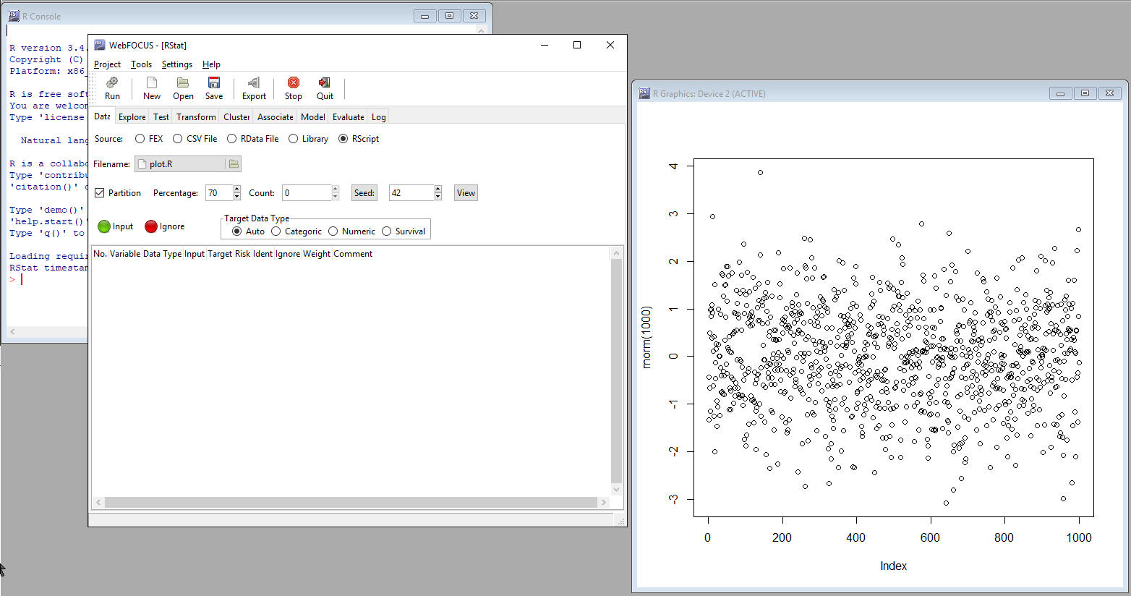Switch to the Test tab

tap(161, 117)
